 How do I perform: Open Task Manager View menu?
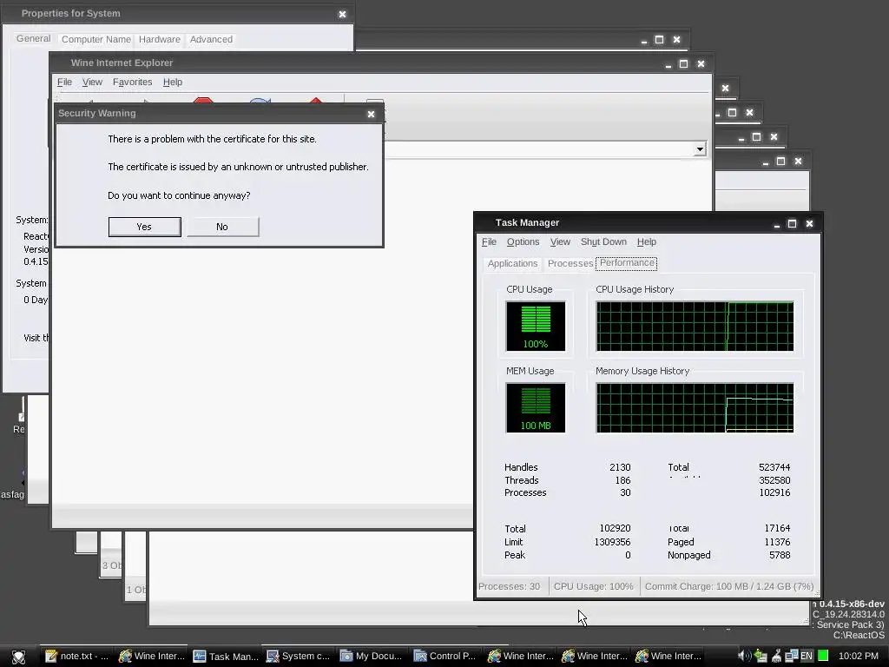point(560,242)
